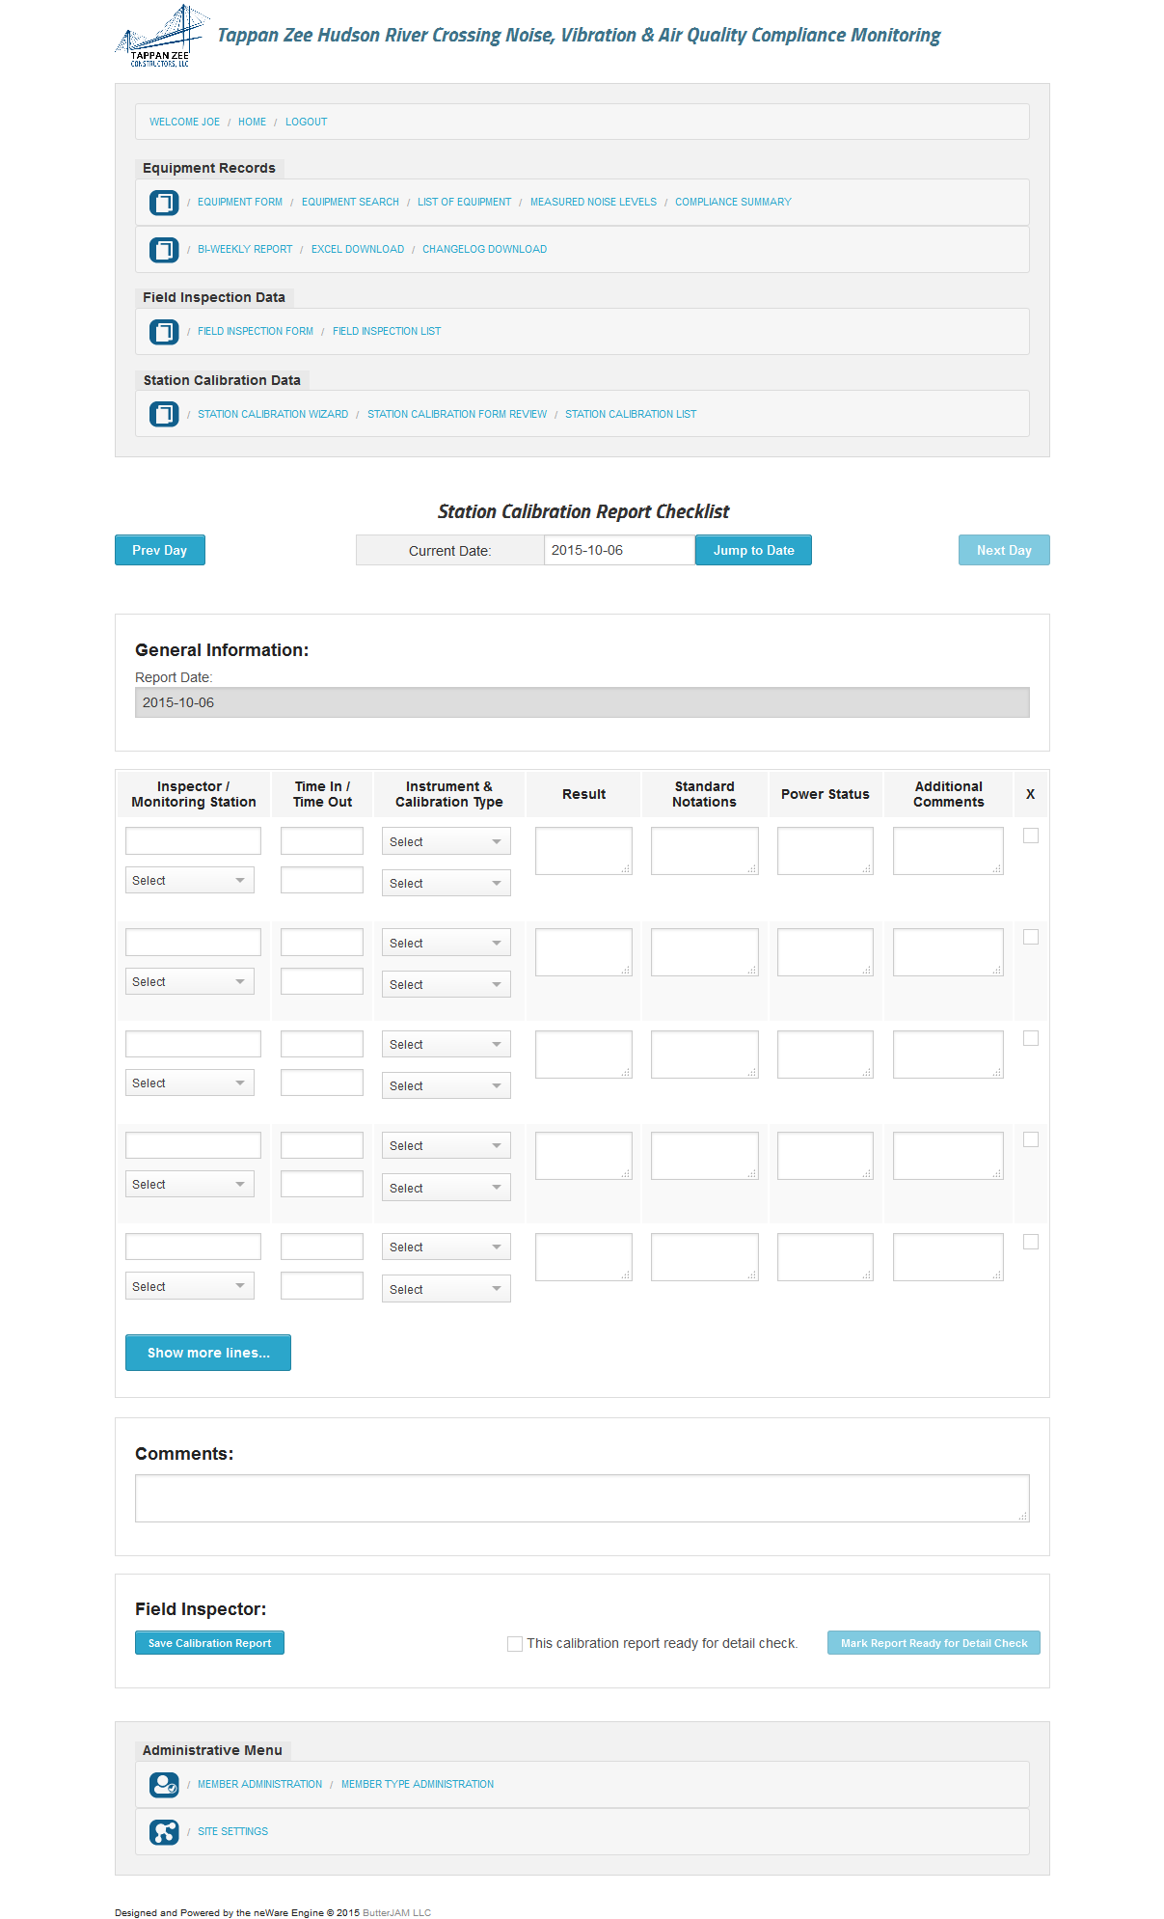This screenshot has width=1164, height=1919.
Task: Open the Excel Download menu link
Action: [x=358, y=250]
